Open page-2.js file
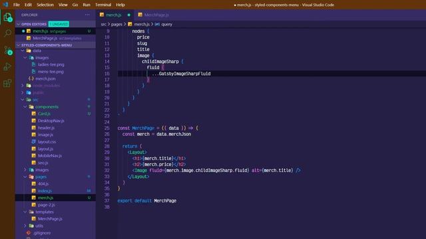The width and height of the screenshot is (426, 239). (x=46, y=205)
